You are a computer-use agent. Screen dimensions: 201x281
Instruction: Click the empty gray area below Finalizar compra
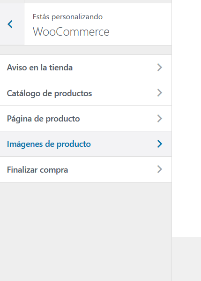(86, 232)
